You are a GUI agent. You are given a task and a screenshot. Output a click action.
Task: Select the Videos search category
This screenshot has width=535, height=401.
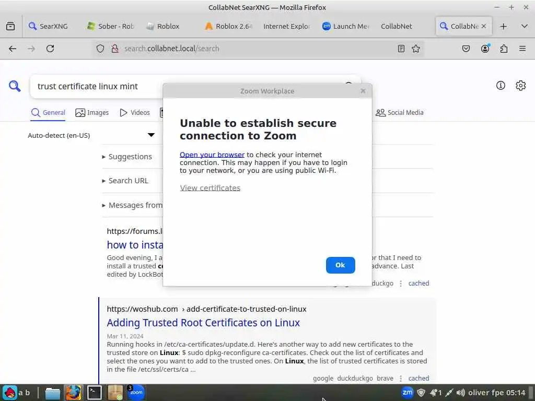[135, 113]
